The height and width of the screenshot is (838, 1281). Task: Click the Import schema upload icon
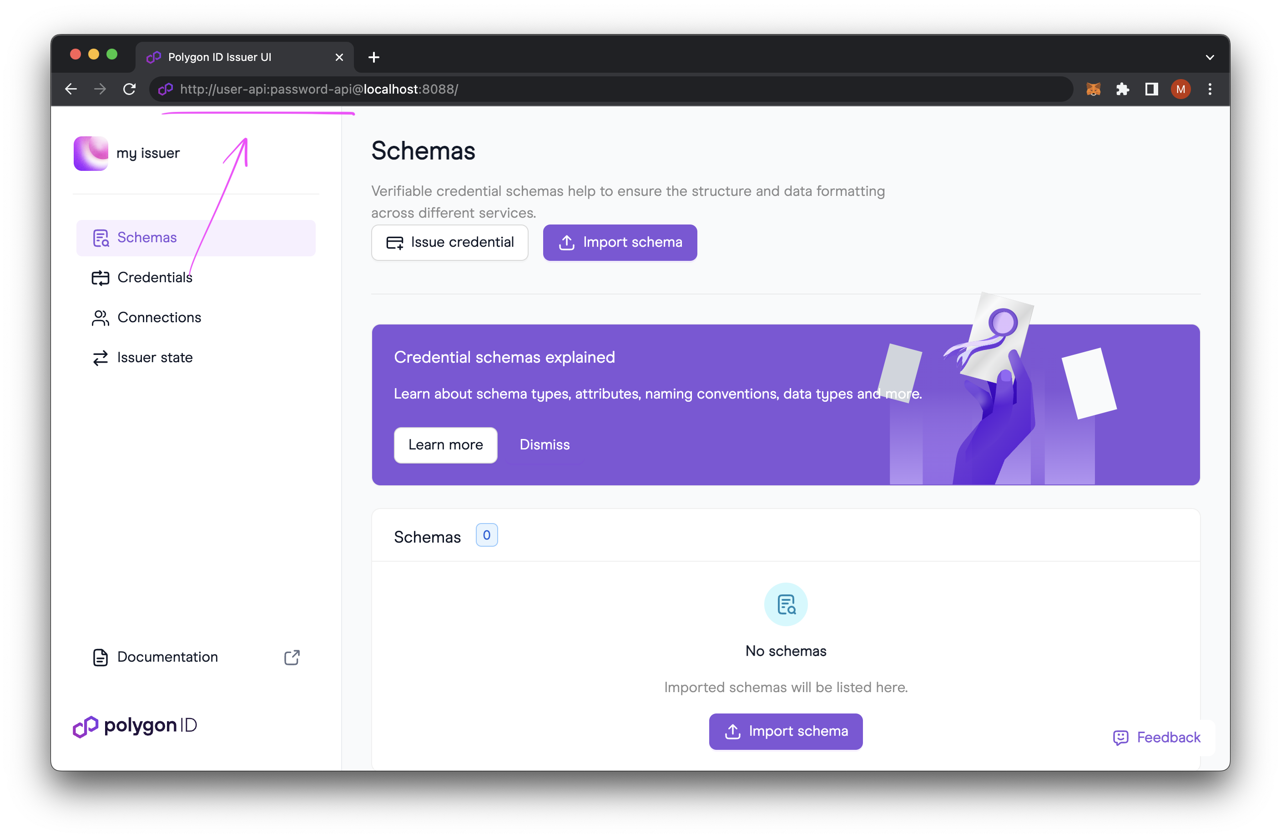pos(565,242)
